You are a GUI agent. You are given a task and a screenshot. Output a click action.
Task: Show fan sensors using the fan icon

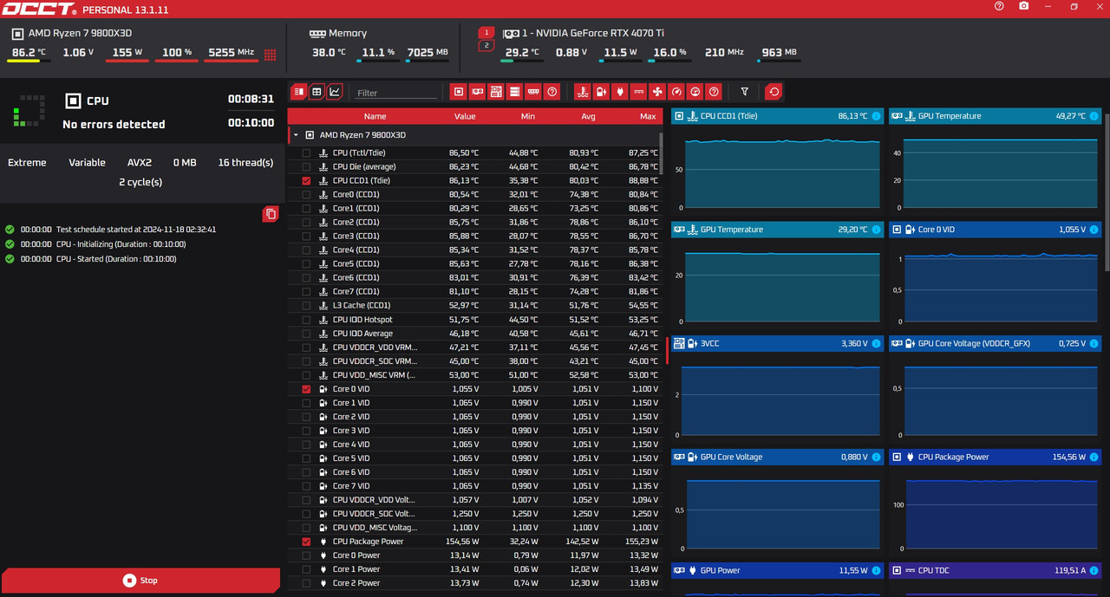[657, 91]
